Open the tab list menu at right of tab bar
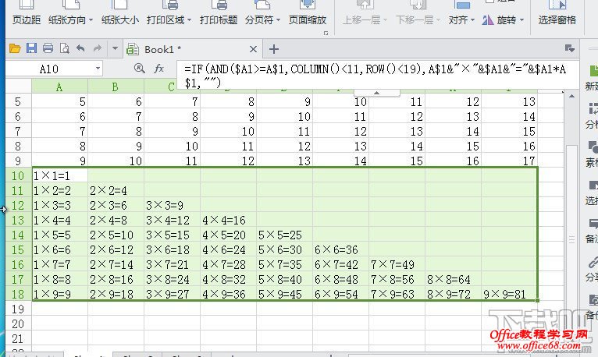Viewport: 598px width, 357px height. (x=570, y=48)
